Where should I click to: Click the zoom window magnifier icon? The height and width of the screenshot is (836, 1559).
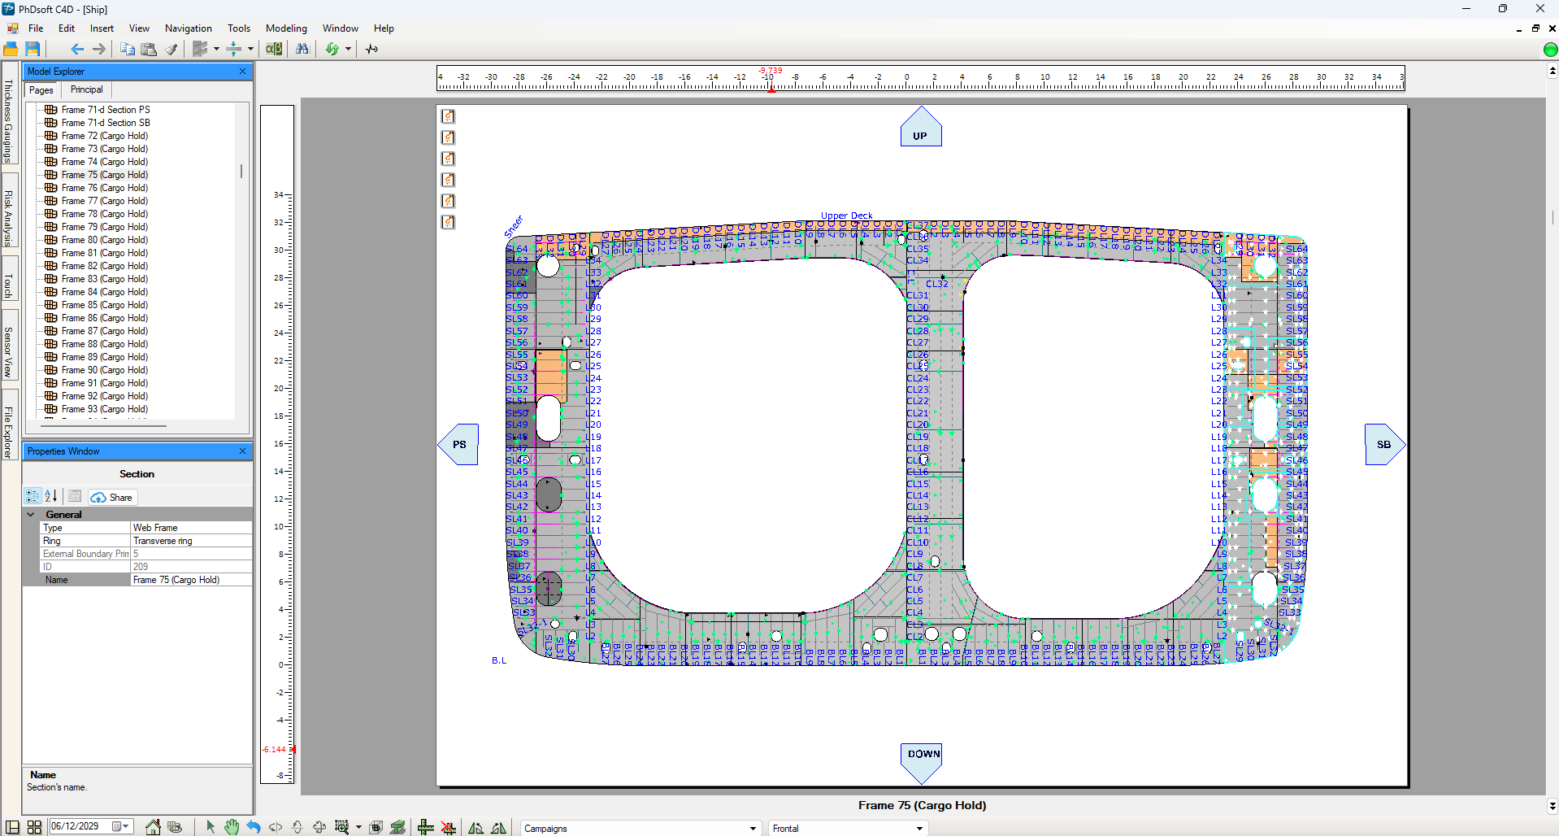coord(341,827)
